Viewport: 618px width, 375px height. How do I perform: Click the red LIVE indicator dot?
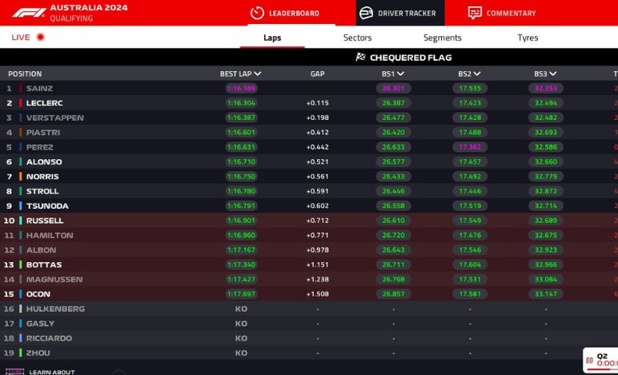coord(40,38)
